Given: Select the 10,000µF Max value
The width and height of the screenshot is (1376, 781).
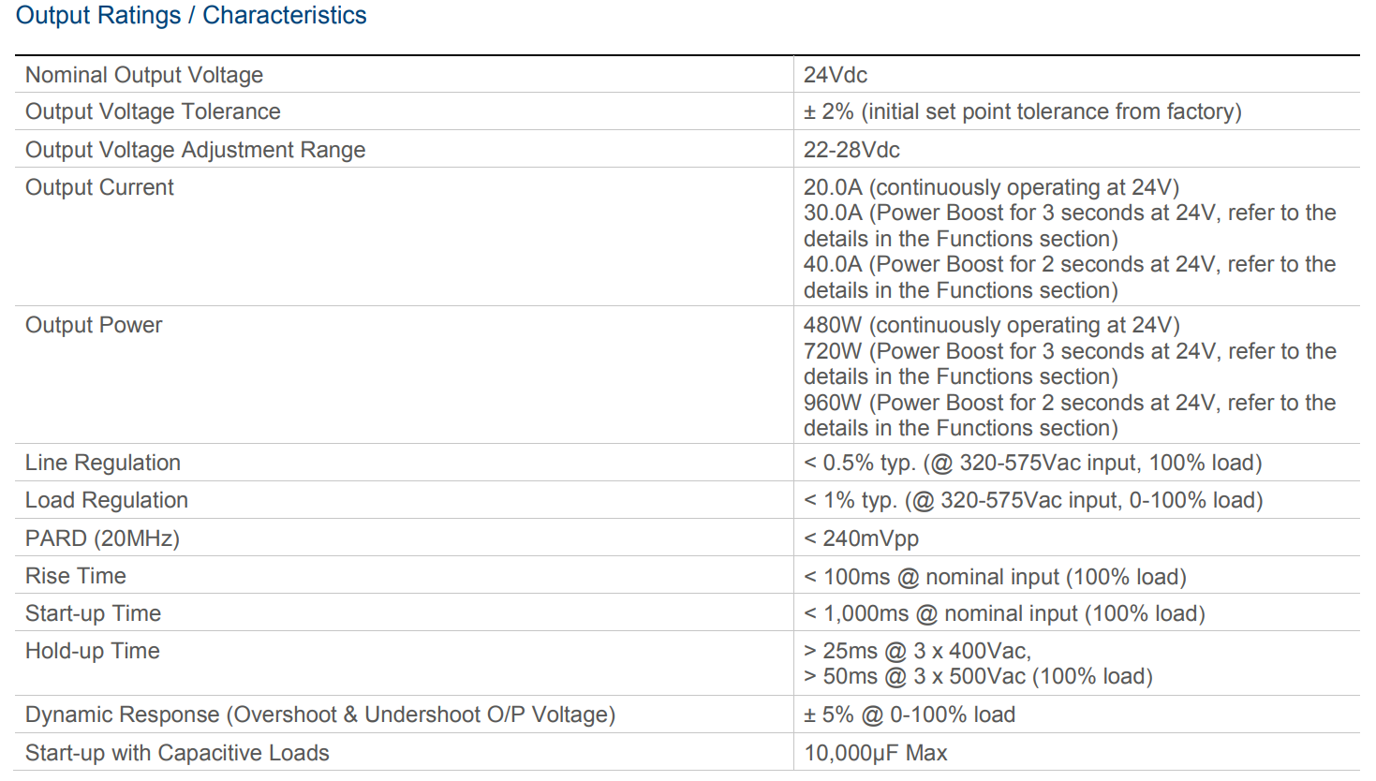Looking at the screenshot, I should pos(876,753).
